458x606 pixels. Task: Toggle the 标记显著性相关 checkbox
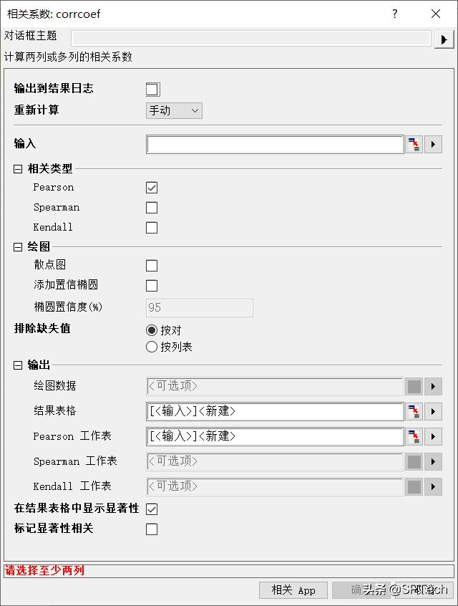pyautogui.click(x=152, y=529)
